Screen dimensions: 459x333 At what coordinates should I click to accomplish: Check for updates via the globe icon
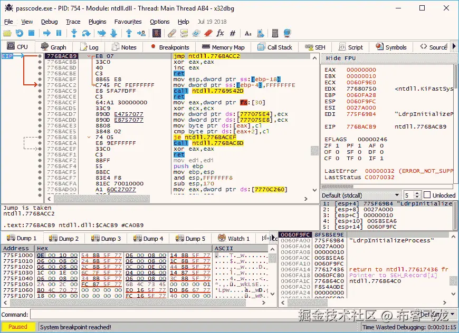pyautogui.click(x=287, y=33)
